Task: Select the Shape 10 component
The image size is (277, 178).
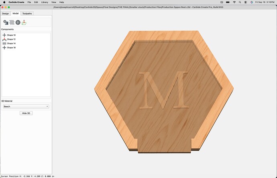Action: coord(11,35)
